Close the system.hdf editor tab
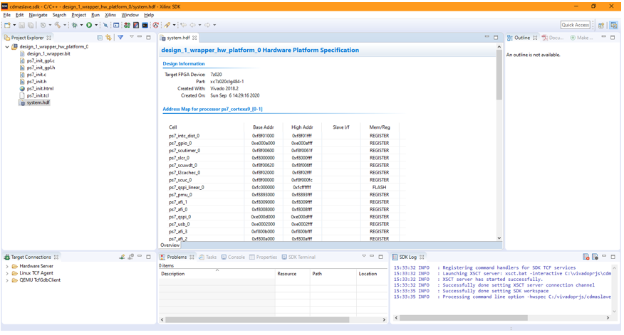624x335 pixels. 194,38
